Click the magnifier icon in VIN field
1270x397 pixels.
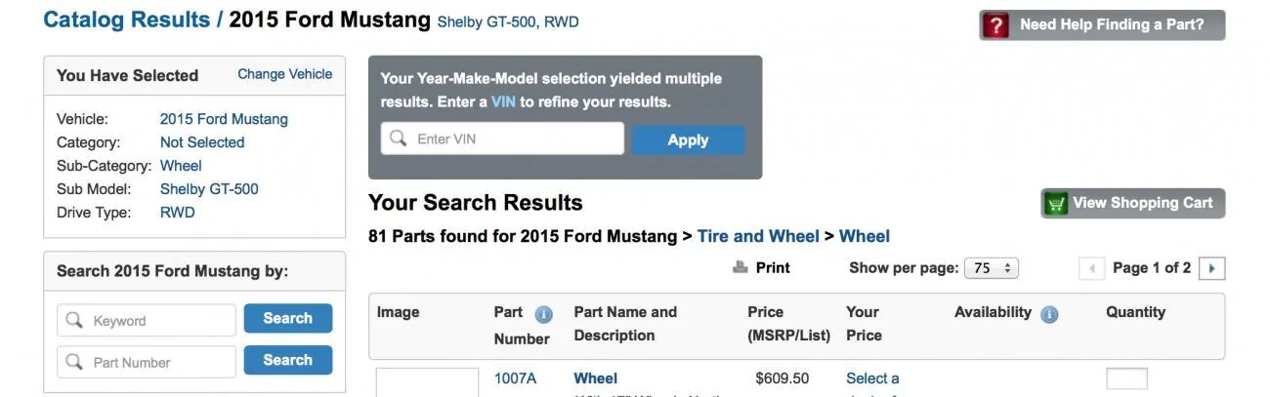coord(398,139)
